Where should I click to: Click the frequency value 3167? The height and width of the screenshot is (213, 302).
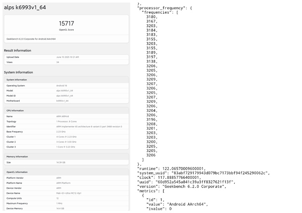[152, 21]
